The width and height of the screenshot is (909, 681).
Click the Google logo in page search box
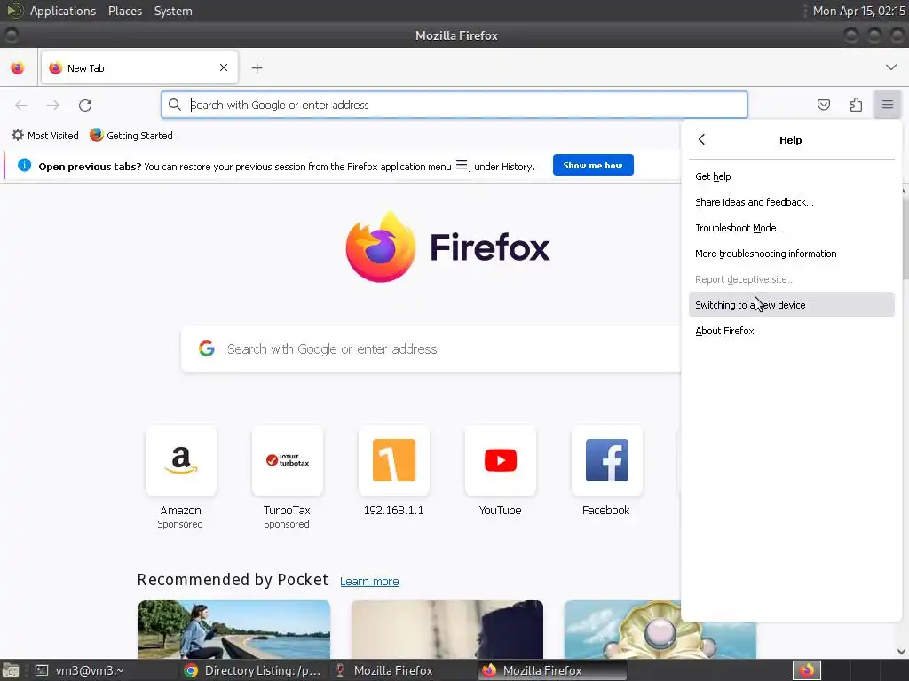pos(207,348)
